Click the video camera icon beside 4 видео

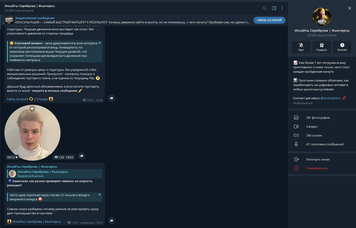pyautogui.click(x=296, y=127)
